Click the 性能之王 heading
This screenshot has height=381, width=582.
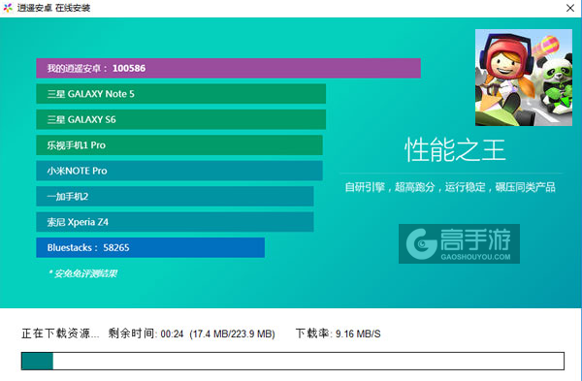[455, 150]
